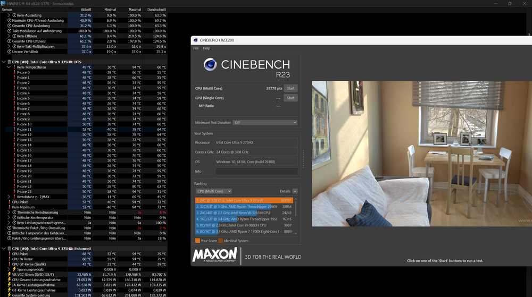Open the File menu in Cinebench
The width and height of the screenshot is (532, 297).
196,48
